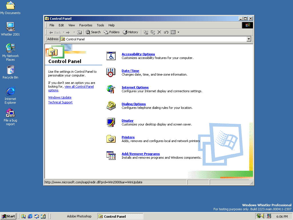
Task: Click the Forward arrow toolbar button
Action: (x=68, y=33)
